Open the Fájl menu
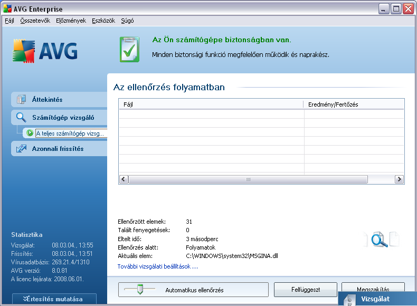Image resolution: width=417 pixels, height=306 pixels. coord(10,21)
